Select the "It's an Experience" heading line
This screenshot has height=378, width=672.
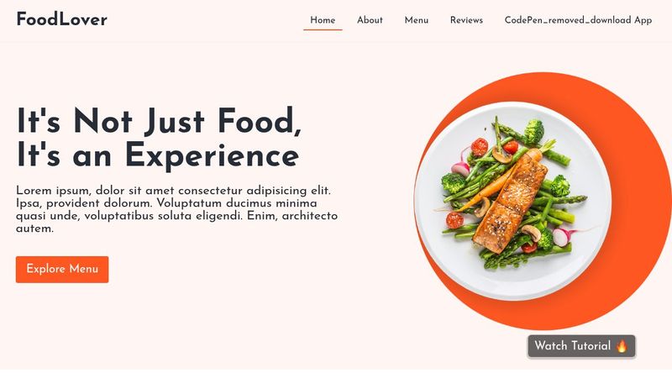pyautogui.click(x=158, y=155)
